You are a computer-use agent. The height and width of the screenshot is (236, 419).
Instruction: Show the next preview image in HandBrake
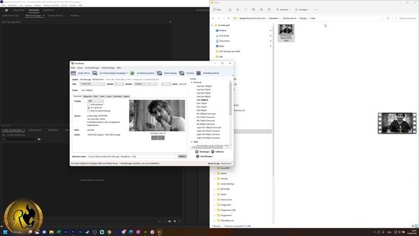(162, 138)
